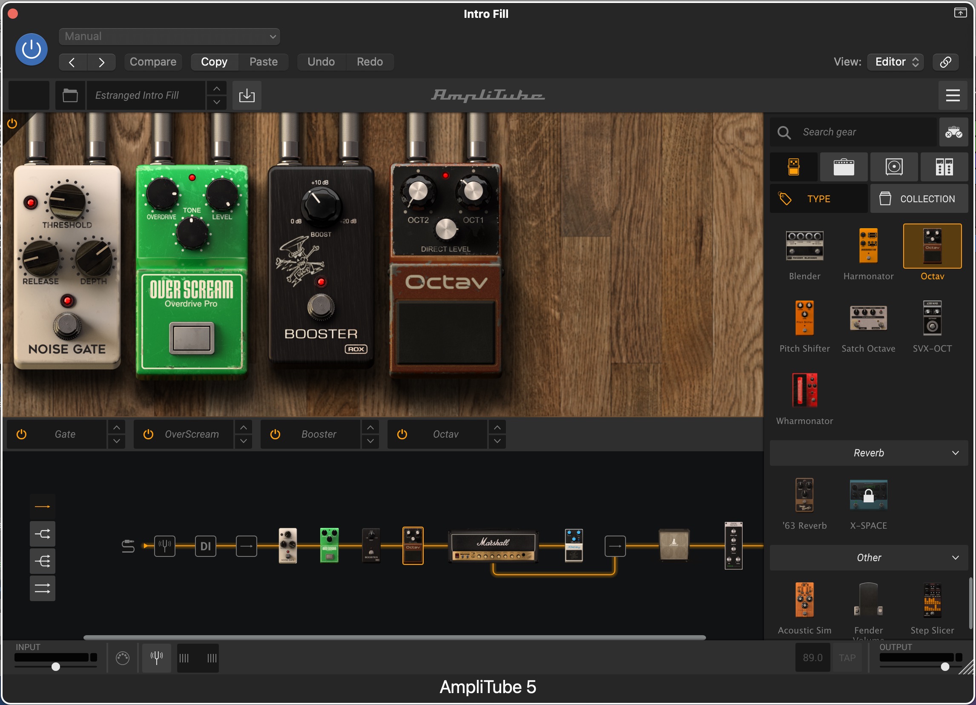Click the link icon next to Editor view

(x=945, y=62)
